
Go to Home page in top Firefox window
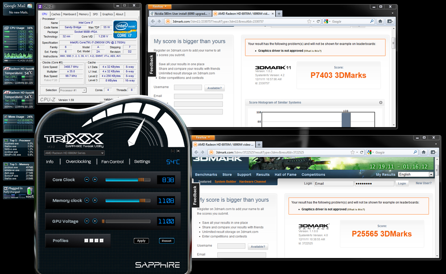[380, 21]
